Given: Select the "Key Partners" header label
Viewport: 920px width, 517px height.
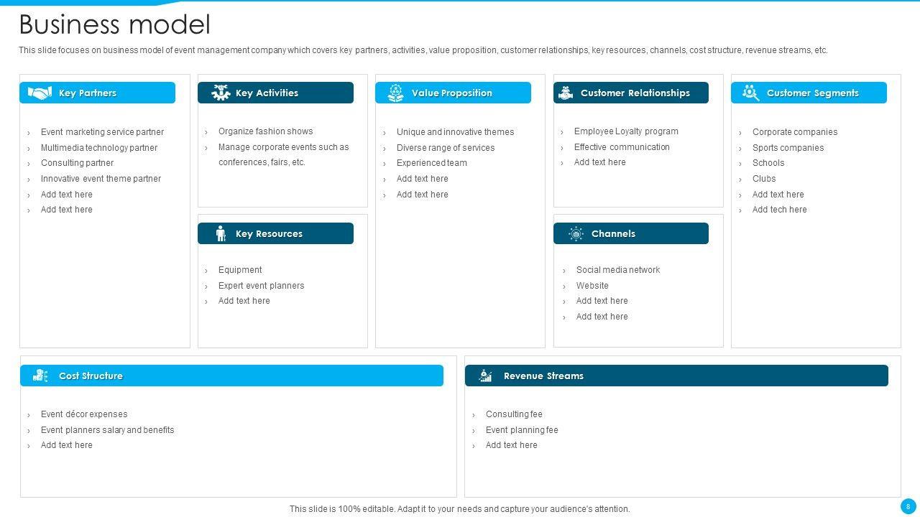Looking at the screenshot, I should coord(88,93).
